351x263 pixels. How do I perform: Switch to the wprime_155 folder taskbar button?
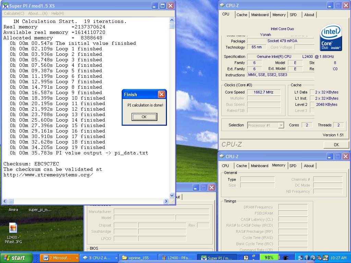click(138, 258)
